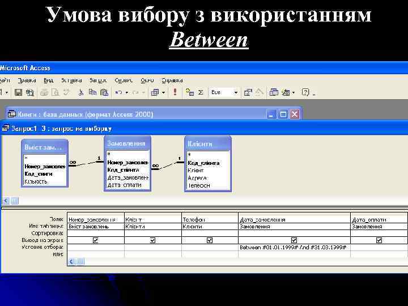Open the New Object dropdown arrow
This screenshot has height=306, width=408.
click(x=294, y=92)
